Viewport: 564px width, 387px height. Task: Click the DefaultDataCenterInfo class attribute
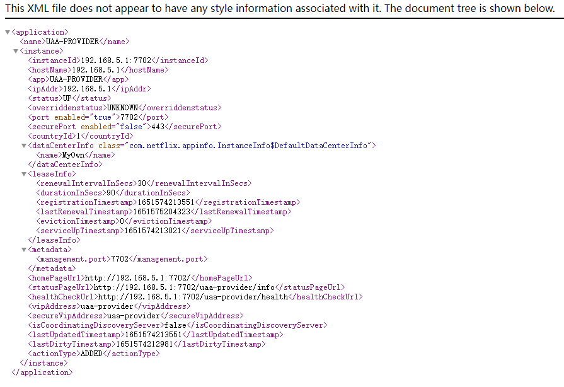point(237,146)
